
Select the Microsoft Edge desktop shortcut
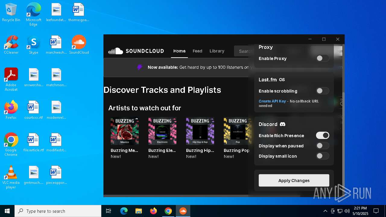pos(33,14)
